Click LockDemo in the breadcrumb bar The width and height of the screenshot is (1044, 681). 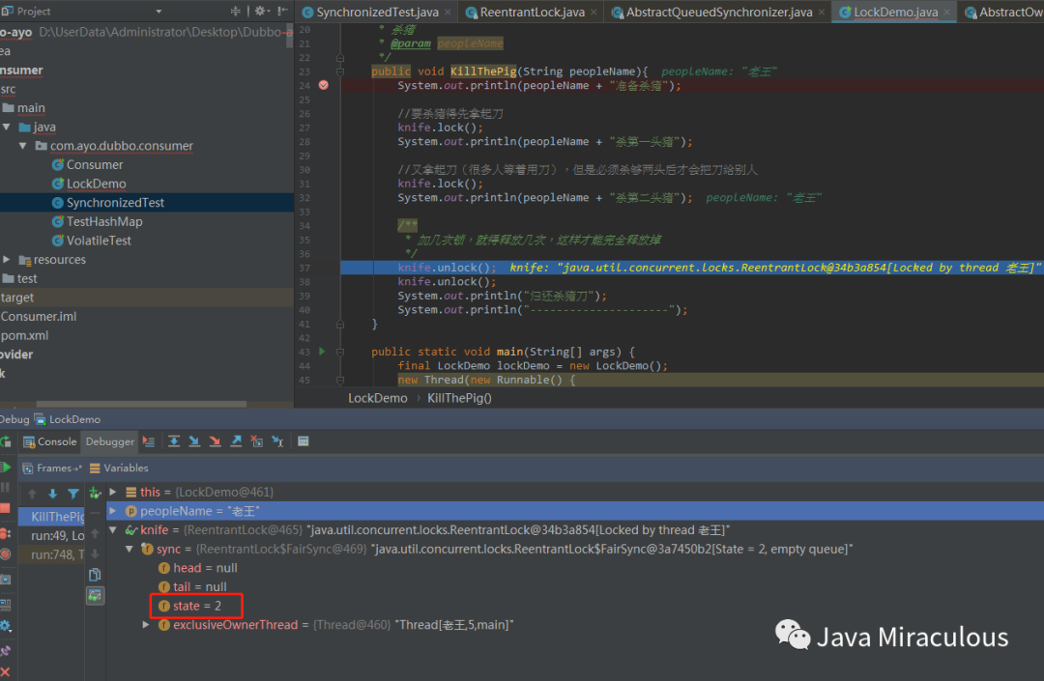378,398
